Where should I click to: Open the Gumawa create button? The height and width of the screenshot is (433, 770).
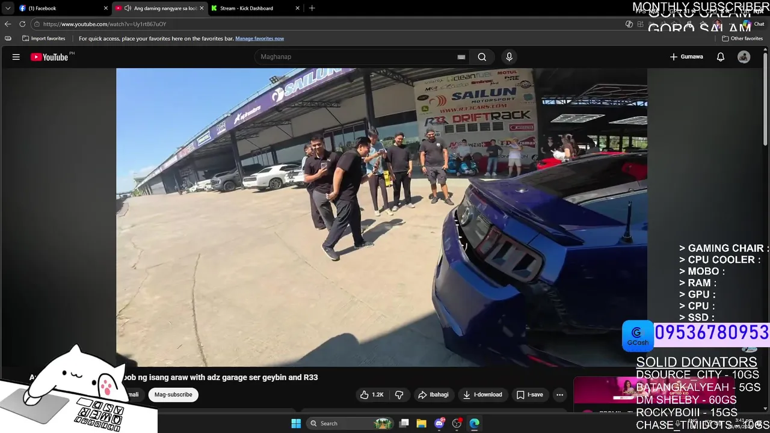pos(686,57)
